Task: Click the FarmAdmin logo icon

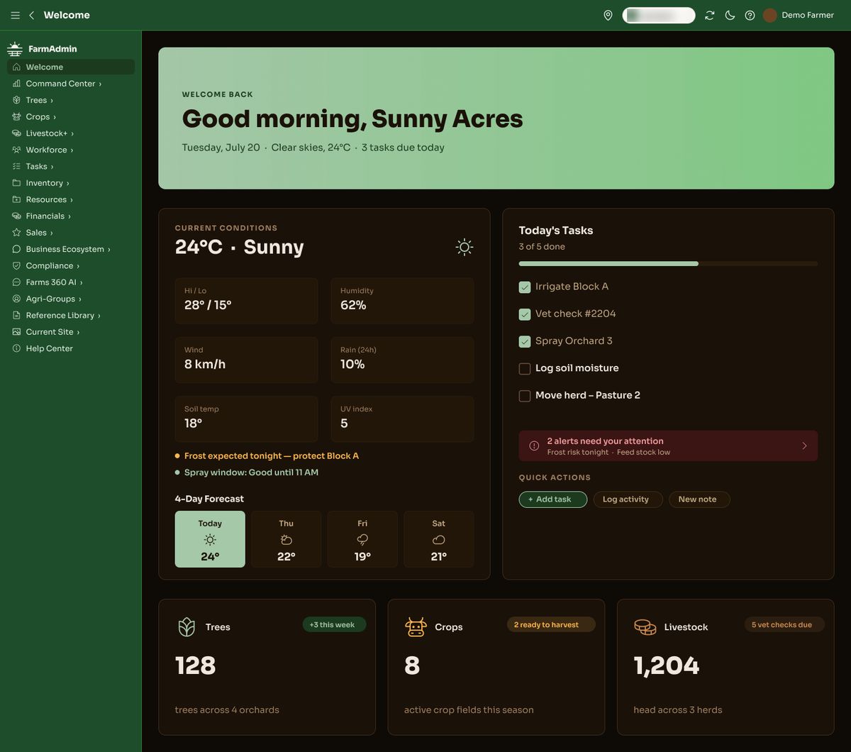Action: tap(15, 49)
